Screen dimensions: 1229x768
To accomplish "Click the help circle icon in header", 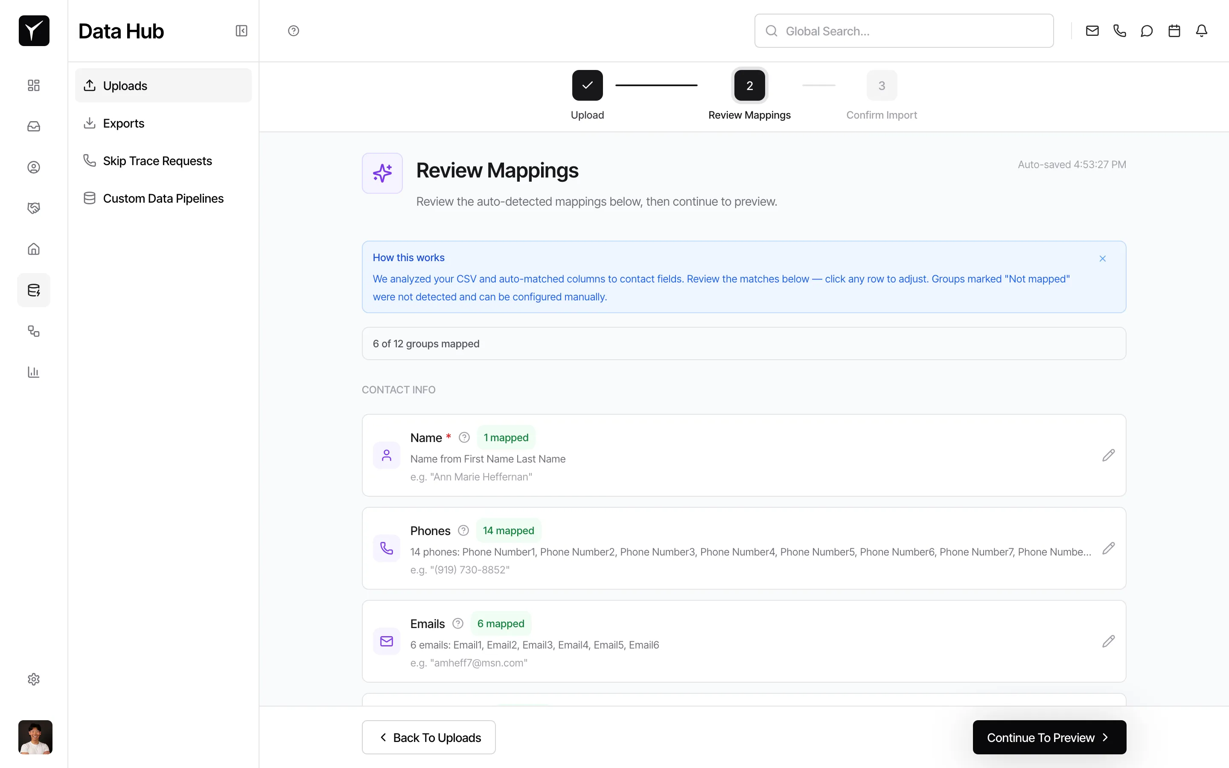I will [x=294, y=31].
